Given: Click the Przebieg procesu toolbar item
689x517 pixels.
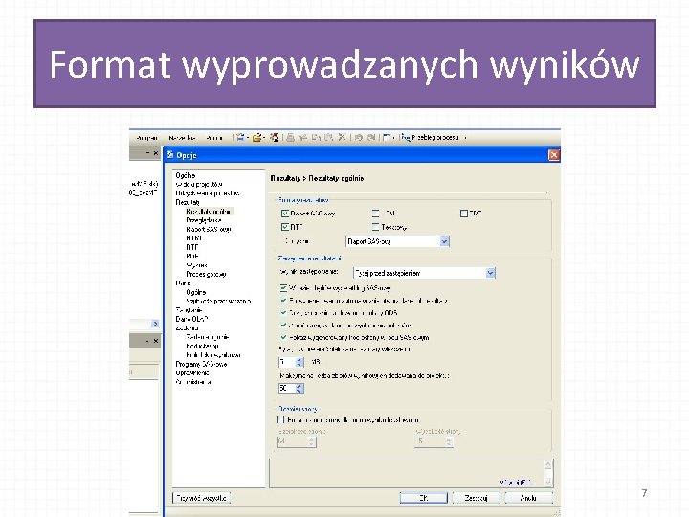Looking at the screenshot, I should 431,138.
